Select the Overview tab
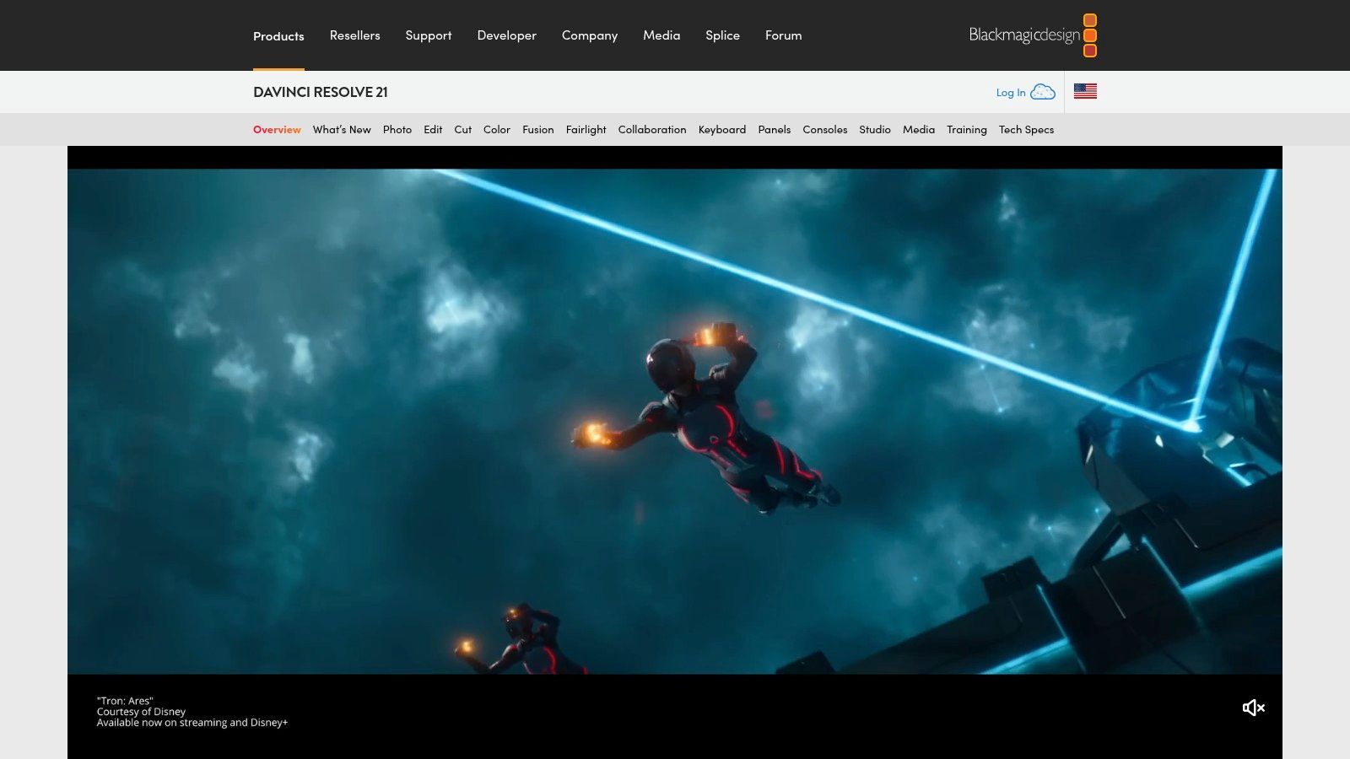This screenshot has height=759, width=1350. click(x=277, y=130)
